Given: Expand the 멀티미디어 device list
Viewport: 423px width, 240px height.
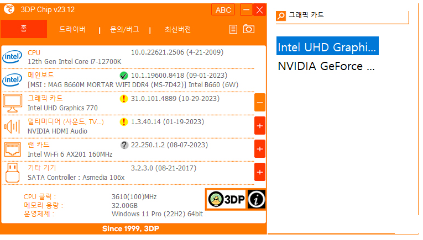Looking at the screenshot, I should [x=260, y=126].
